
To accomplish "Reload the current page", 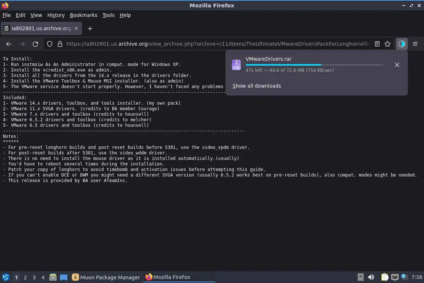I will click(x=35, y=44).
